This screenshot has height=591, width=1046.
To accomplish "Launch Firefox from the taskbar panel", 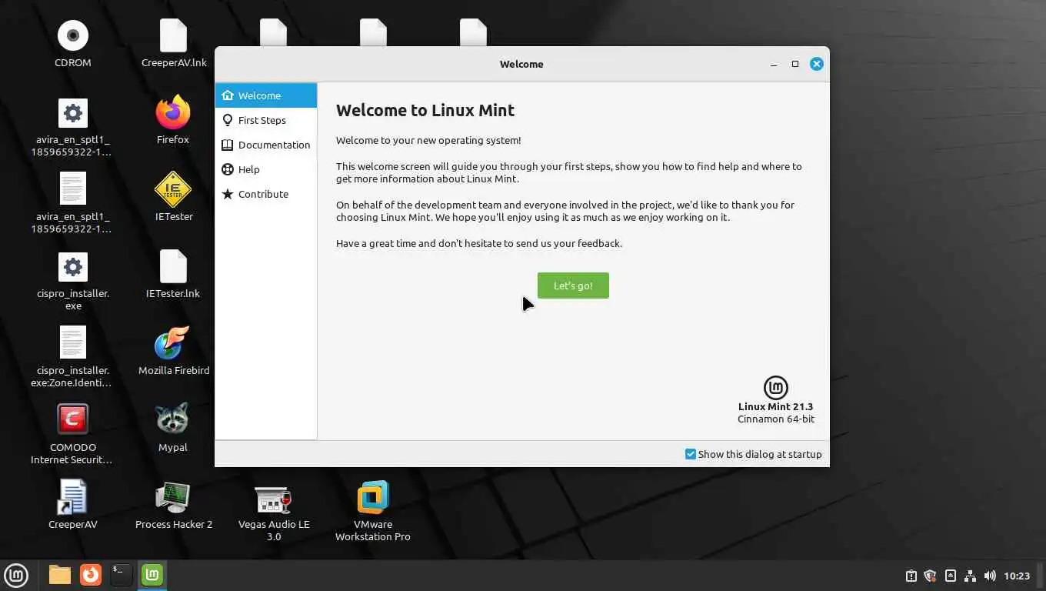I will click(91, 575).
